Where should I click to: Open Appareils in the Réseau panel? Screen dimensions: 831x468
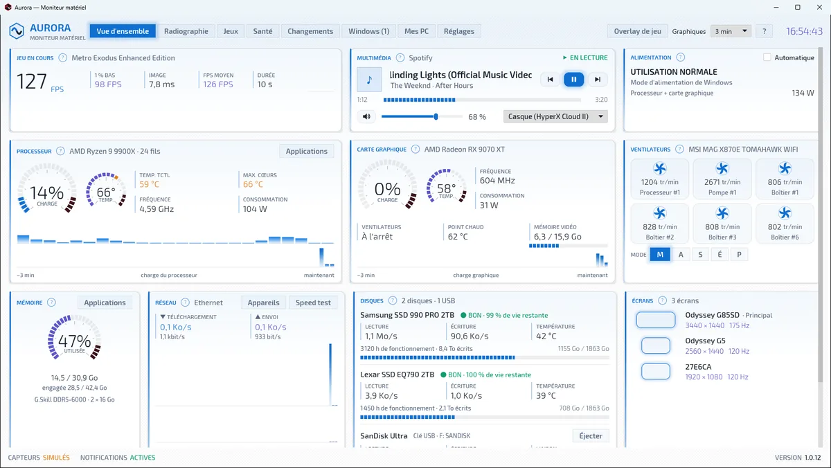click(x=263, y=303)
